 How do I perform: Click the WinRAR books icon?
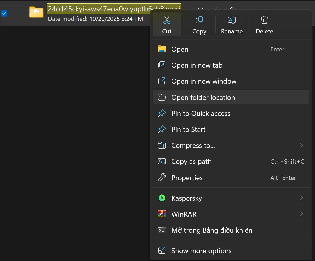pos(162,214)
